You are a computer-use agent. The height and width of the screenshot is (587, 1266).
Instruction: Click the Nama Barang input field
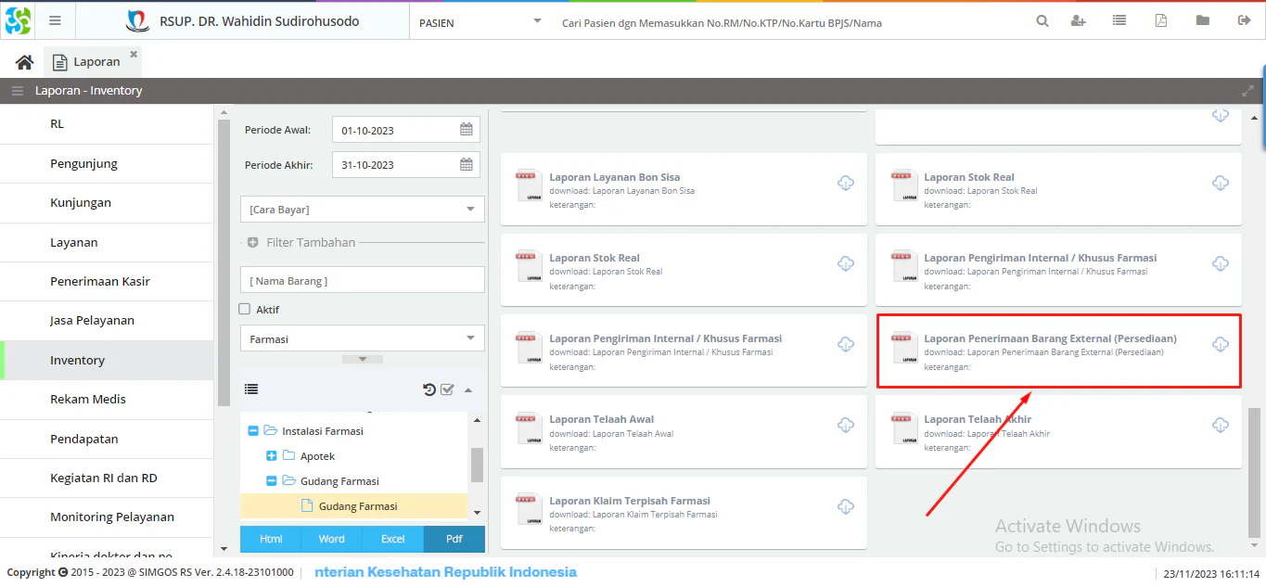362,280
